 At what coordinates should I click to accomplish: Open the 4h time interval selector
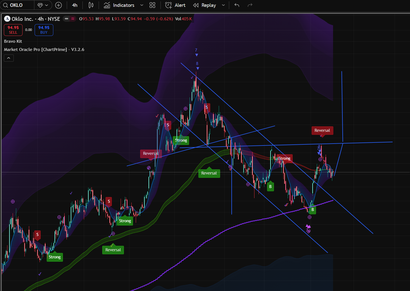[x=75, y=5]
